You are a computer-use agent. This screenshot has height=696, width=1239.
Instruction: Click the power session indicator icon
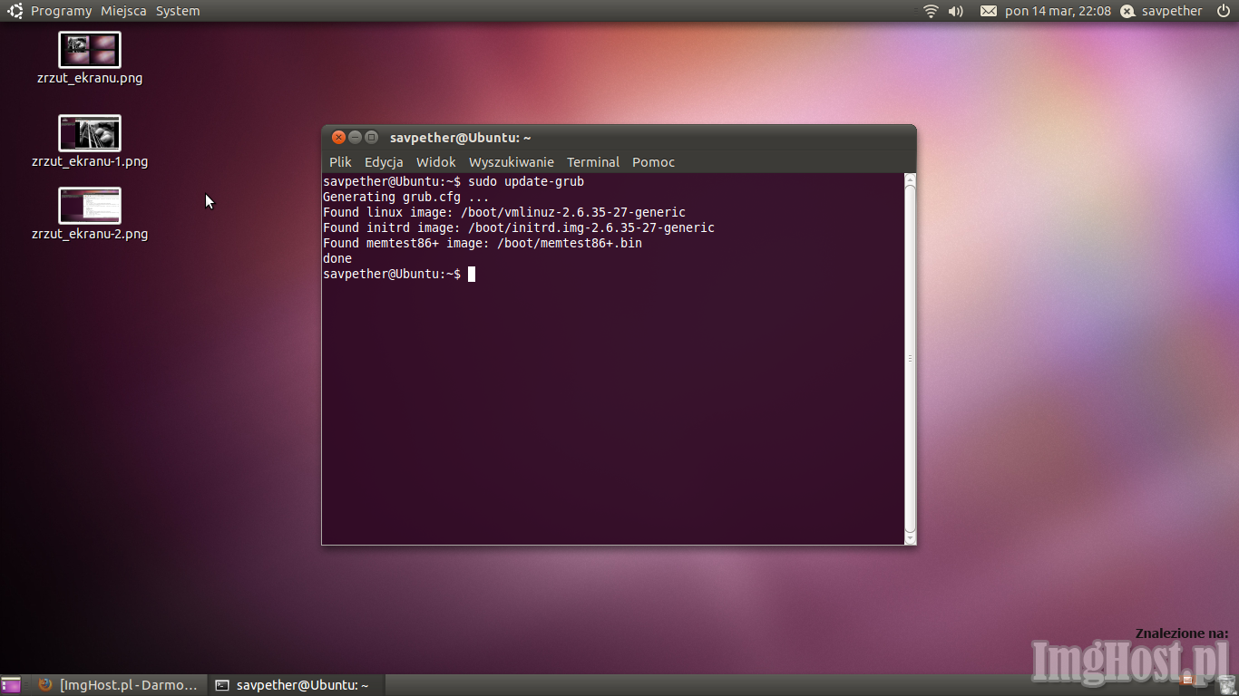pos(1223,11)
